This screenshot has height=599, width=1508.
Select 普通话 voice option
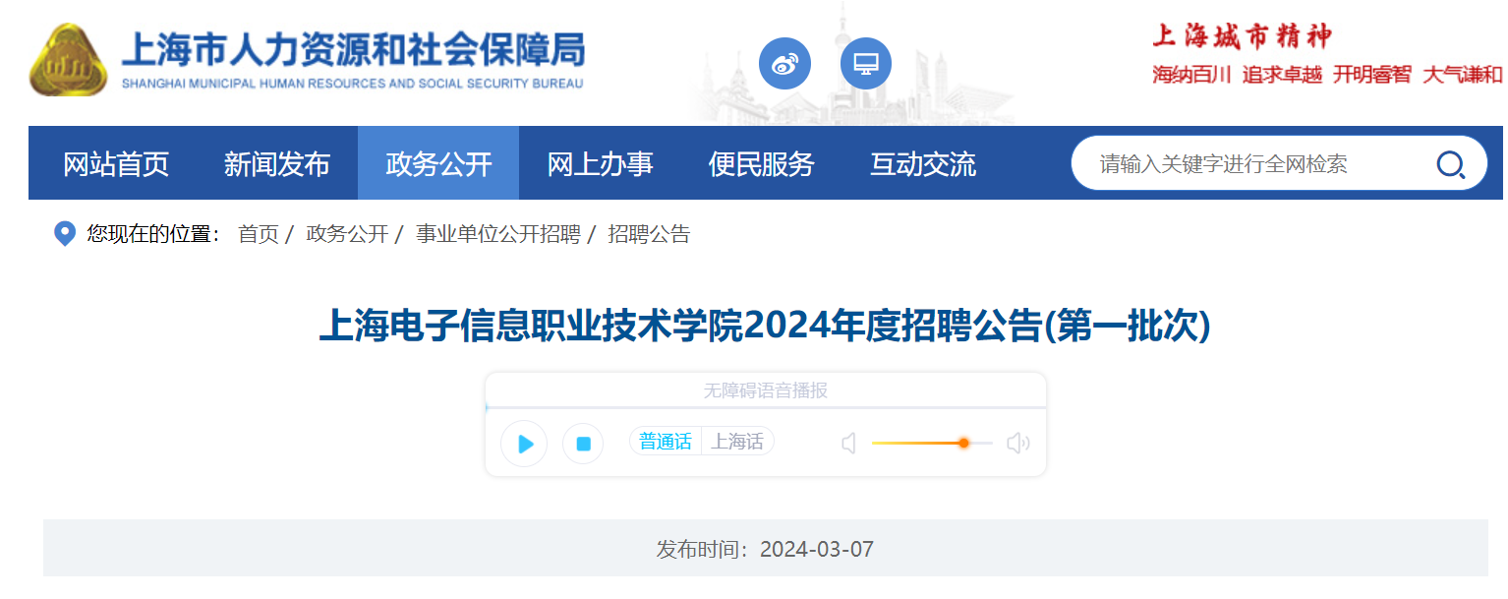click(x=666, y=442)
